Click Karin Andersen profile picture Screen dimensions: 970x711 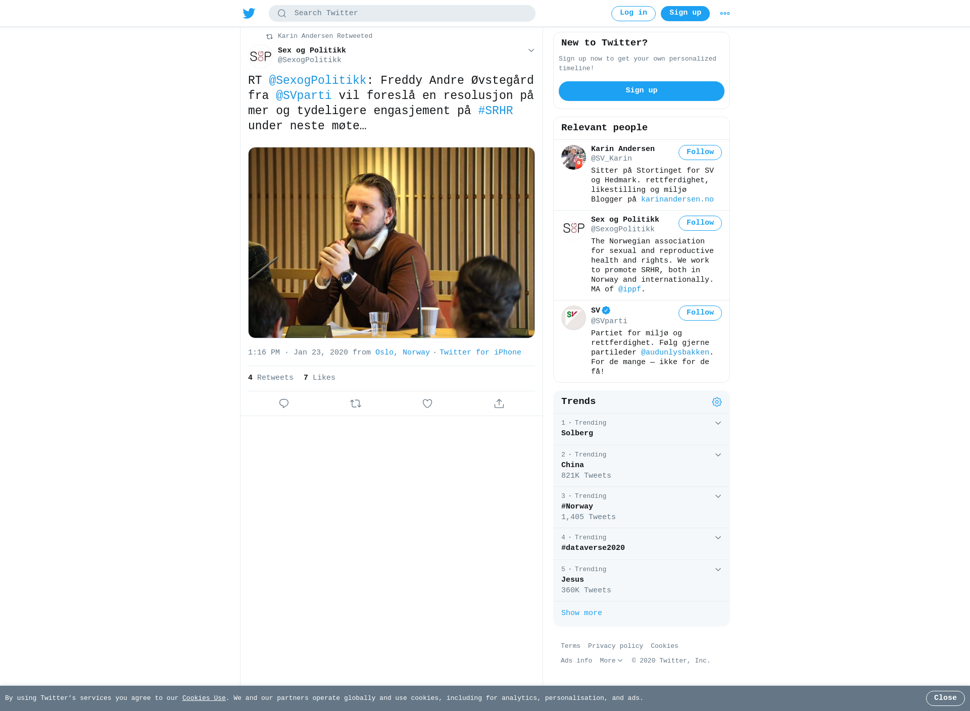pyautogui.click(x=573, y=157)
